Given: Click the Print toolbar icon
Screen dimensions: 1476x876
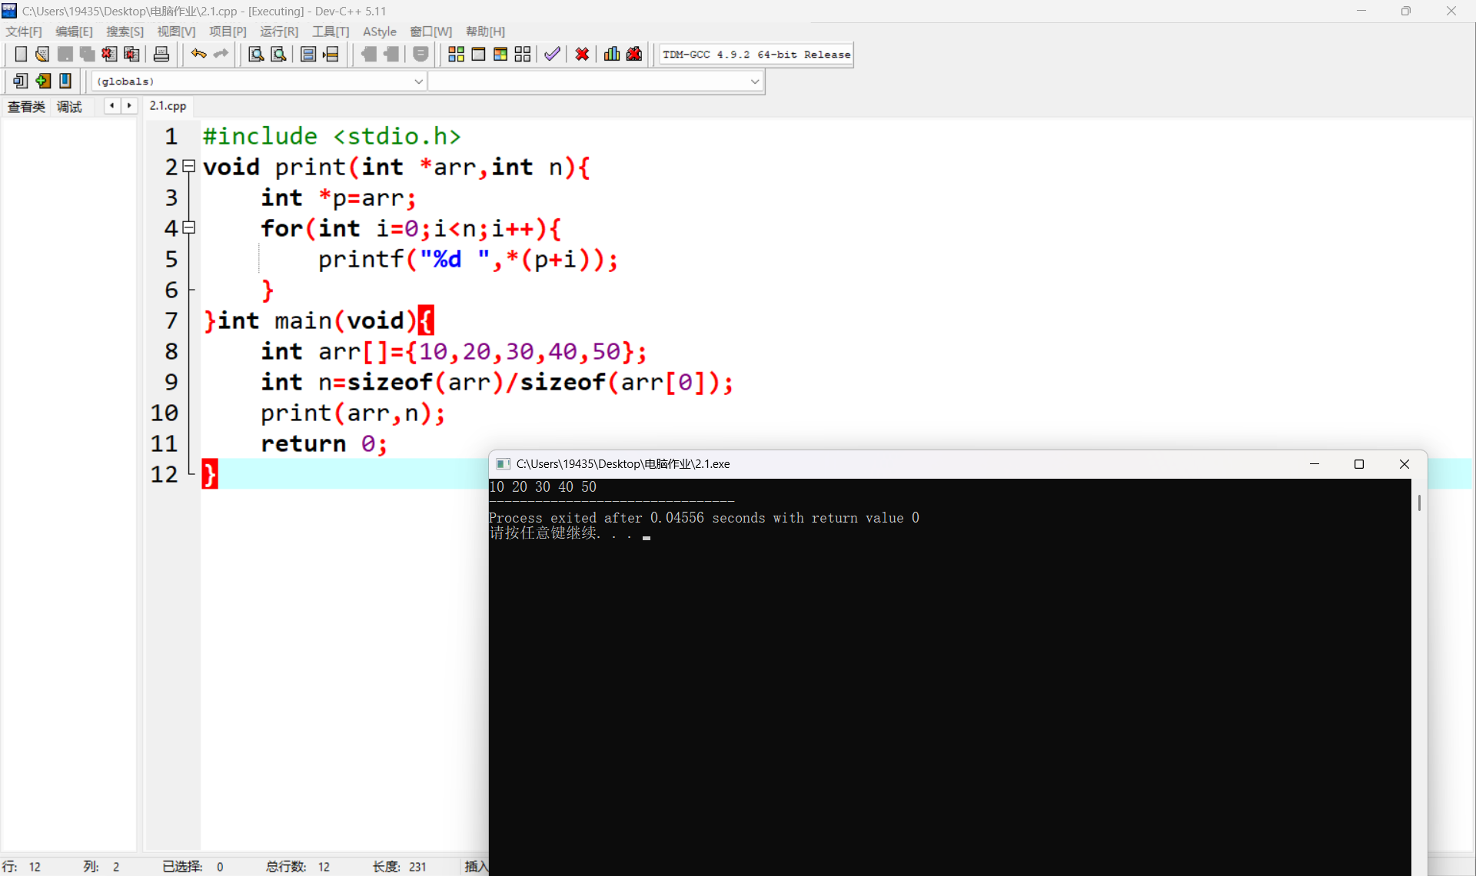Looking at the screenshot, I should [x=161, y=54].
